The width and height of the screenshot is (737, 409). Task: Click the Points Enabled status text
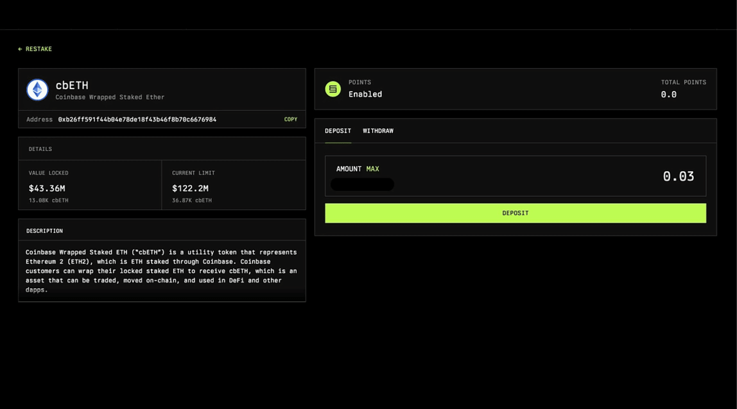[365, 94]
